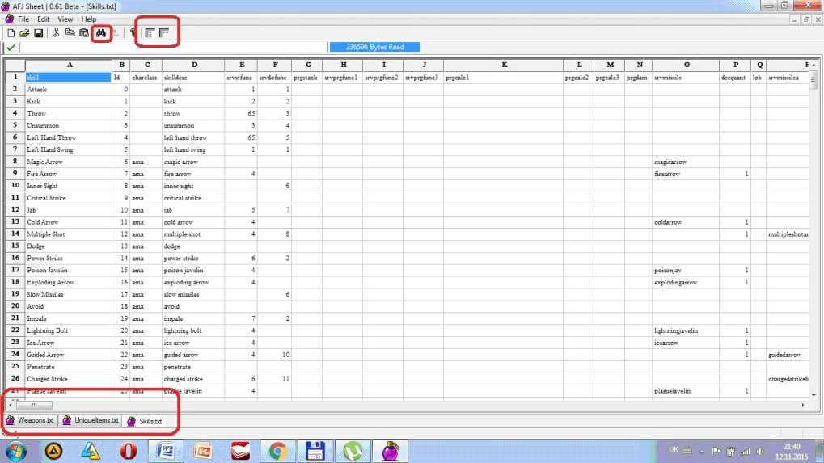The height and width of the screenshot is (463, 824).
Task: Open the View menu
Action: tap(65, 19)
